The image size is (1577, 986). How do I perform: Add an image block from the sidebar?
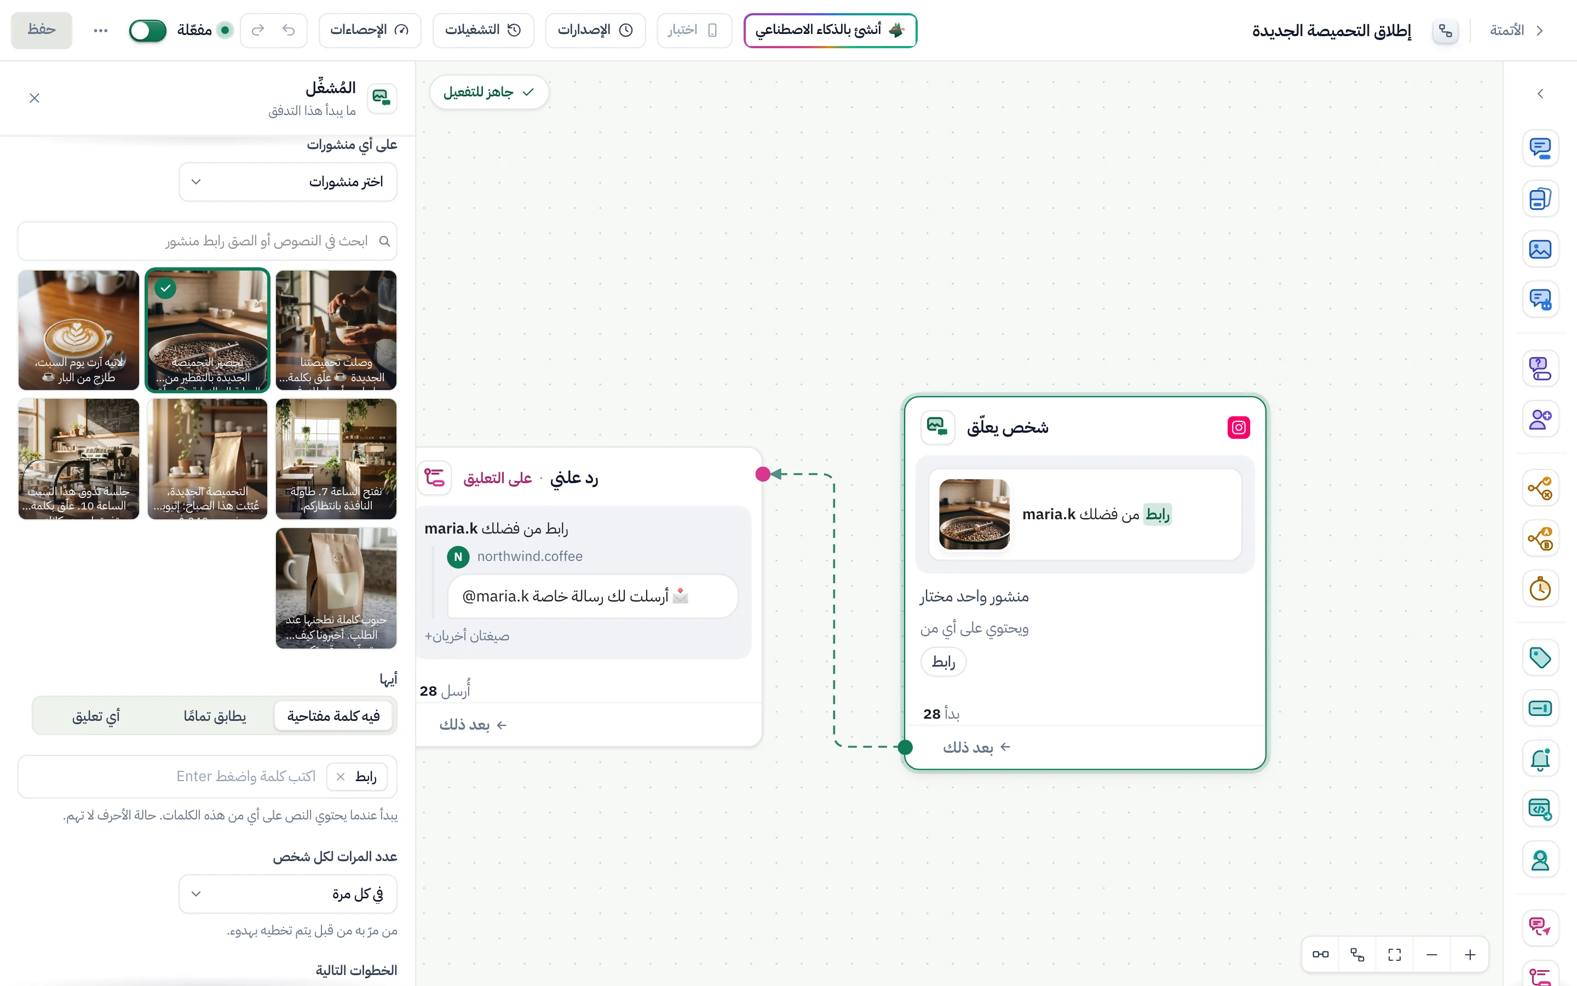click(x=1540, y=249)
